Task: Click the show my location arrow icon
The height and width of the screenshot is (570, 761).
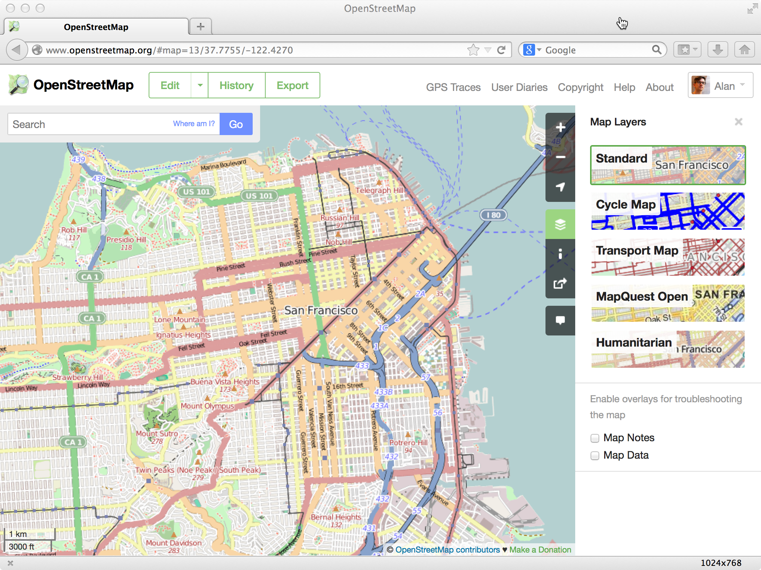Action: [560, 187]
